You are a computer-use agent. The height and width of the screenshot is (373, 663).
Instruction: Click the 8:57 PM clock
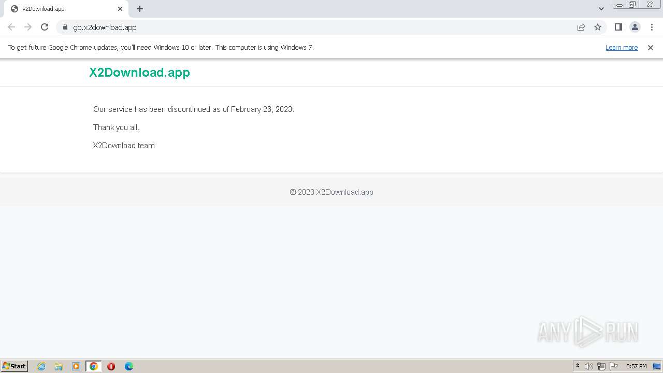(x=636, y=366)
